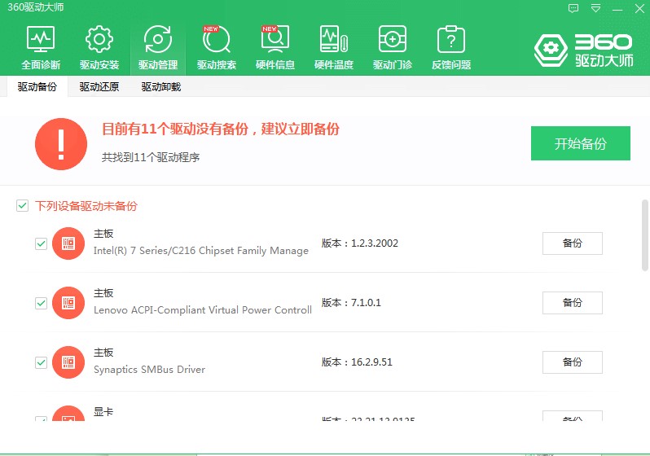The height and width of the screenshot is (456, 650).
Task: Click version text 7.1.0.1
Action: pyautogui.click(x=366, y=303)
